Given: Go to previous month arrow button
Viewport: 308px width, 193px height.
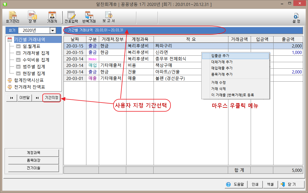Looking at the screenshot, I should click(12, 98).
